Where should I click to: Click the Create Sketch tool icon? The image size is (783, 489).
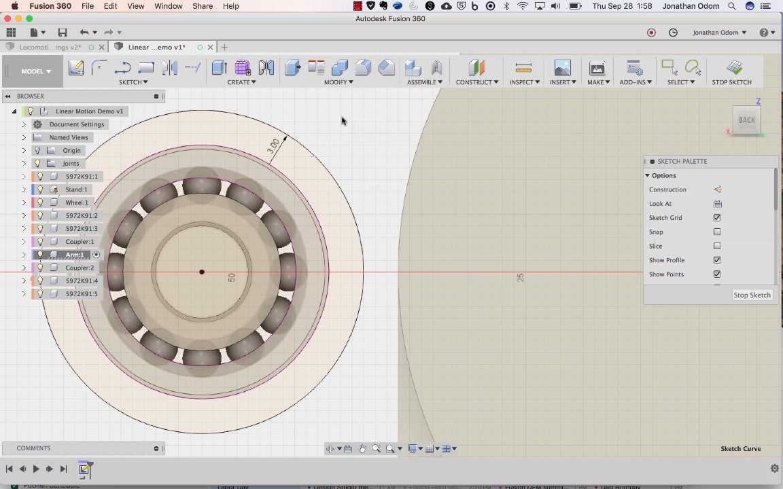click(76, 67)
